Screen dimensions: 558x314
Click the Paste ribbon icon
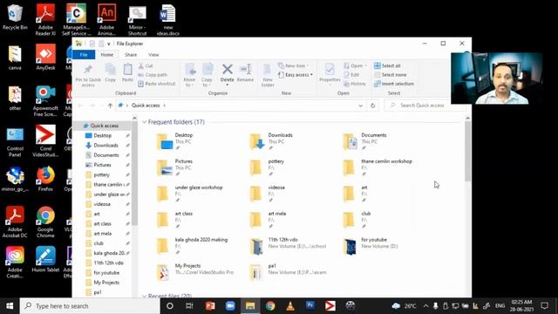click(x=127, y=73)
